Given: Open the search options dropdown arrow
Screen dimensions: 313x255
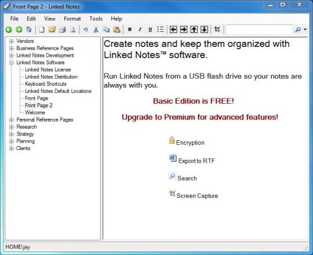Looking at the screenshot, I should [x=305, y=30].
